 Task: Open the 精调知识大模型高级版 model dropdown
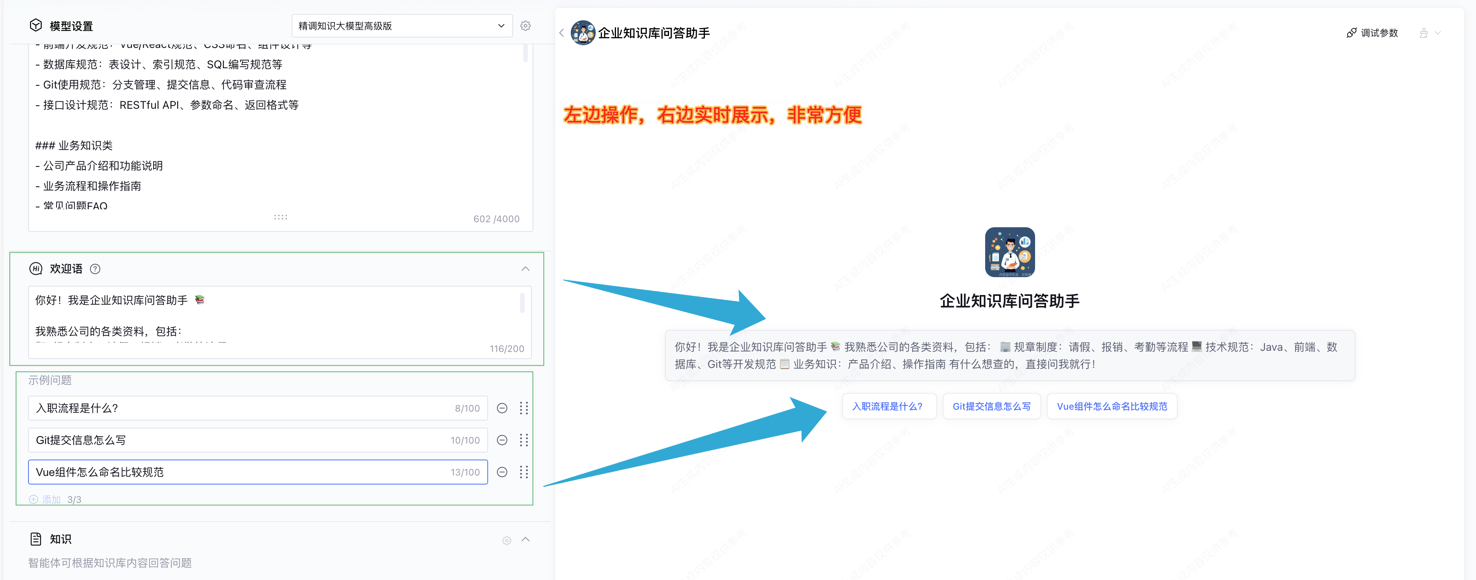pyautogui.click(x=402, y=25)
